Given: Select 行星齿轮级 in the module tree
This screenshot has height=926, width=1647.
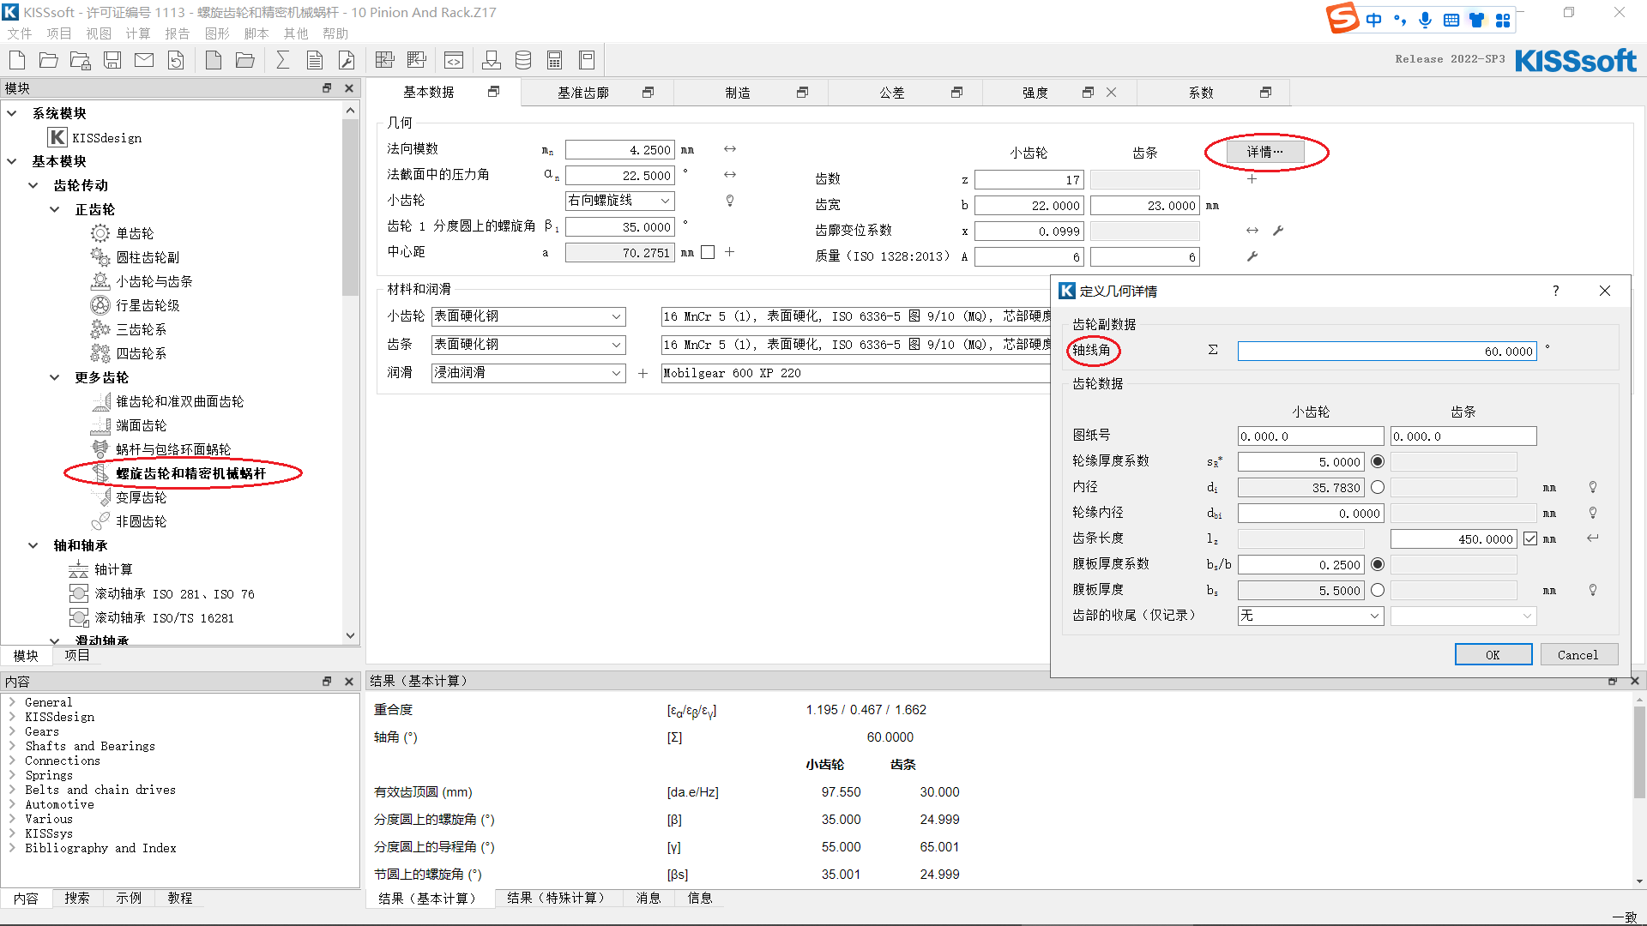Looking at the screenshot, I should tap(148, 305).
